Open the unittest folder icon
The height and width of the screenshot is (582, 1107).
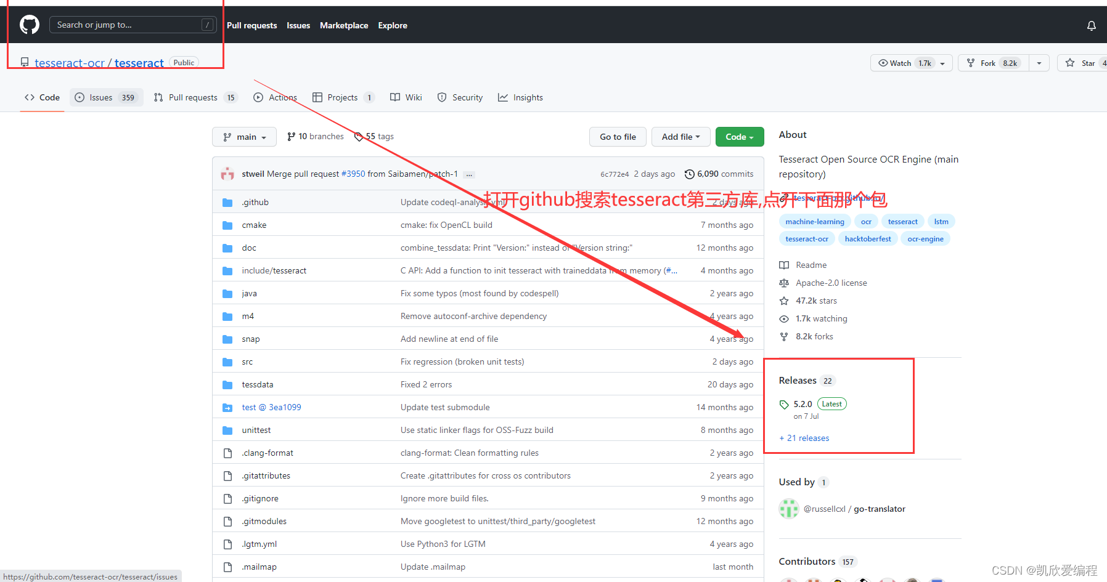227,430
